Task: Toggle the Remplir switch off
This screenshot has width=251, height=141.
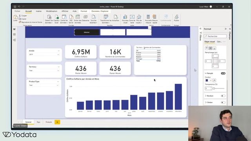Action: 223,73
